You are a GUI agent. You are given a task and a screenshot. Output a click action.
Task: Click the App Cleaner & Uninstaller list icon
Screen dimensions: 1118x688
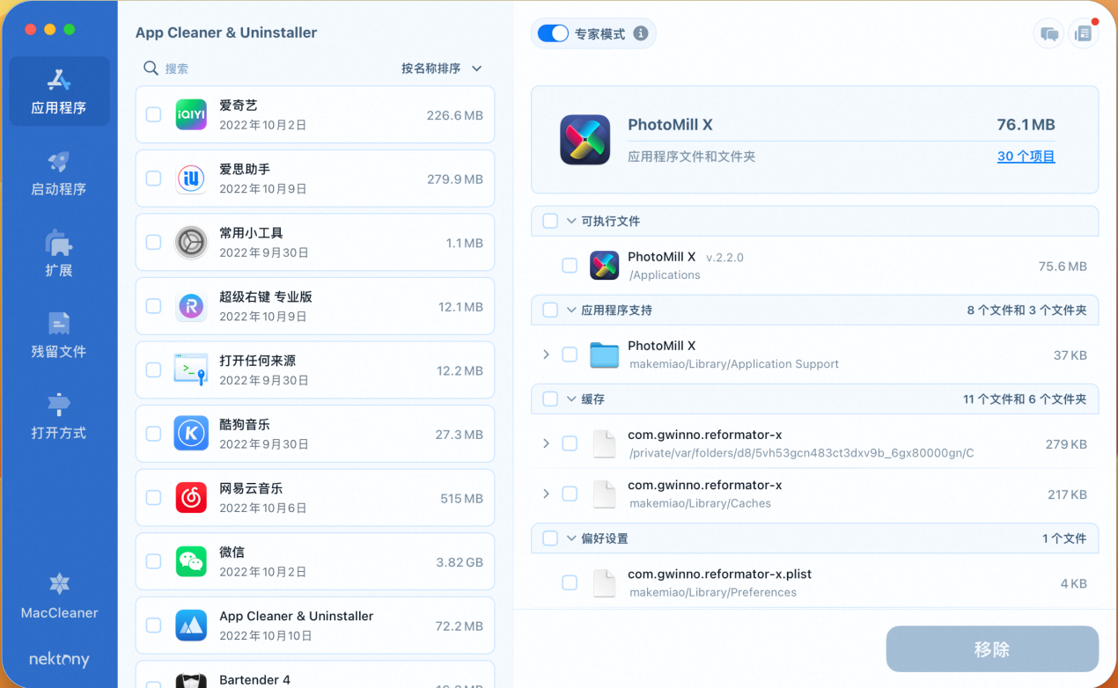click(x=191, y=626)
